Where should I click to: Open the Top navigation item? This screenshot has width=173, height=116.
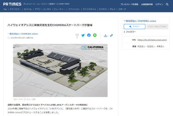tap(5, 9)
